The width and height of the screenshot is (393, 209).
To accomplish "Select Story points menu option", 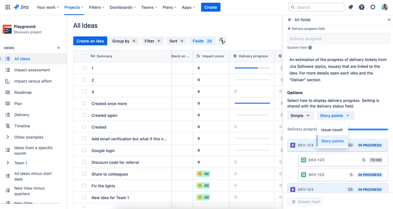I will coord(332,141).
